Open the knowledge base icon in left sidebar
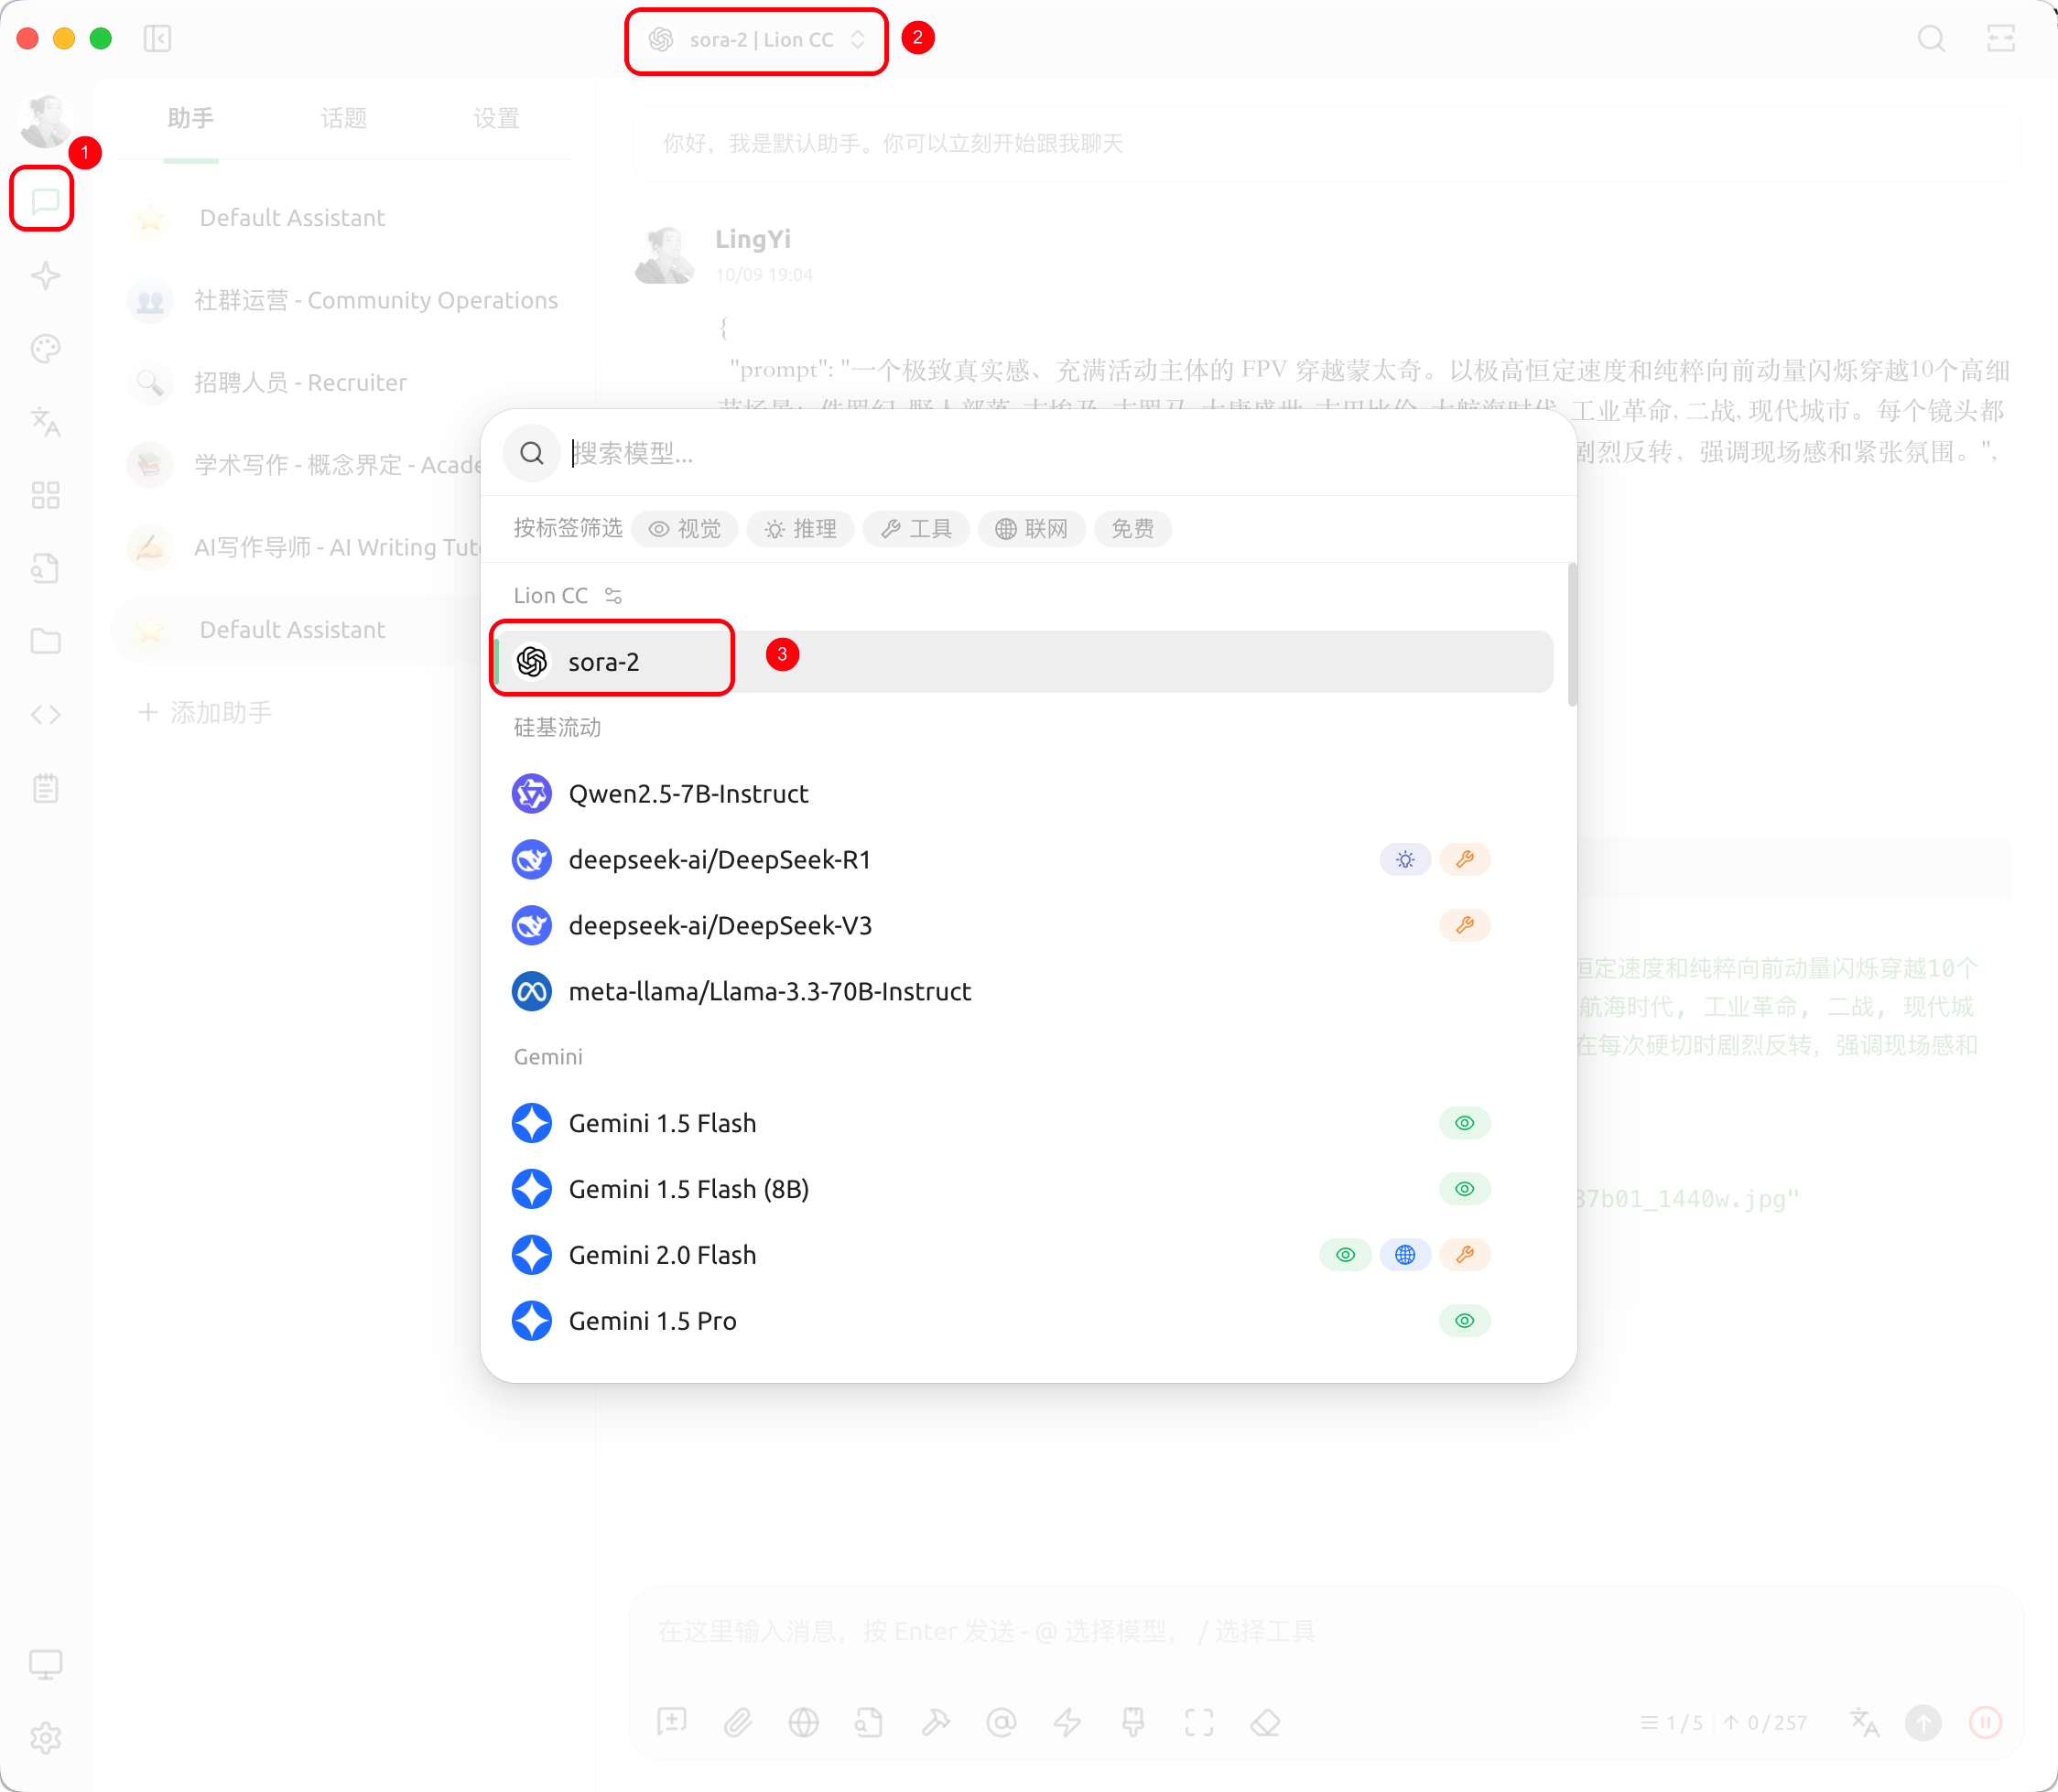 (x=45, y=568)
